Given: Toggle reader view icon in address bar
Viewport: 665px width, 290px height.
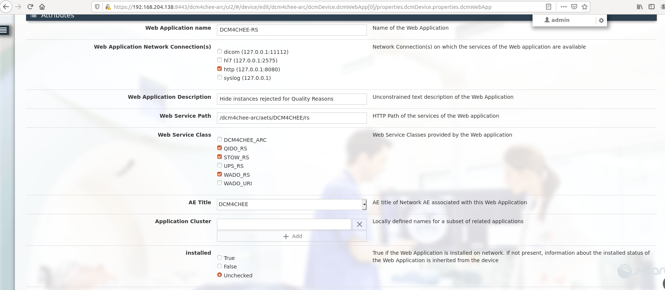Looking at the screenshot, I should [548, 7].
